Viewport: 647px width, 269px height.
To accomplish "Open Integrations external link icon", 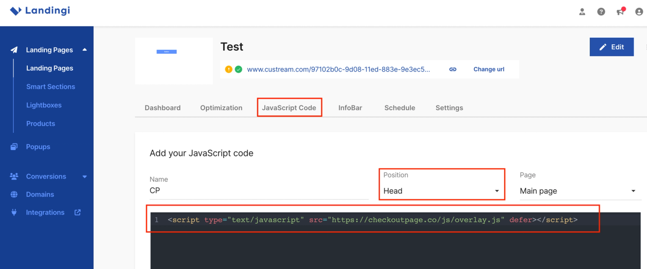I will tap(78, 212).
